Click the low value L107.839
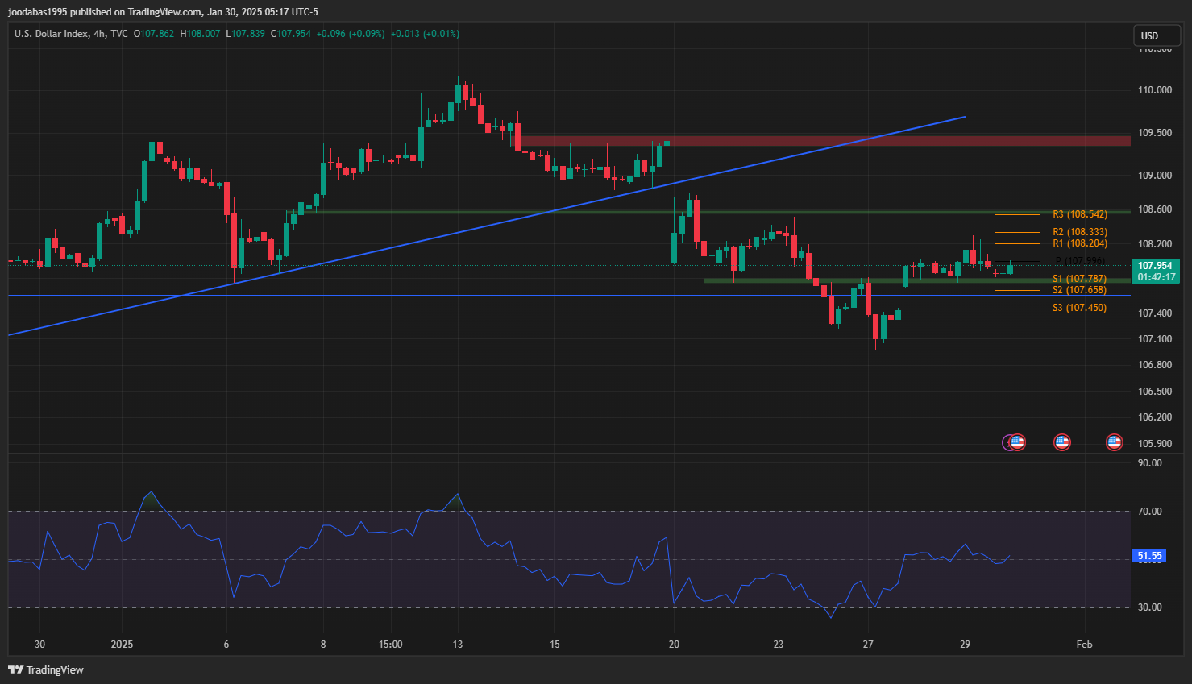Image resolution: width=1192 pixels, height=684 pixels. [245, 34]
